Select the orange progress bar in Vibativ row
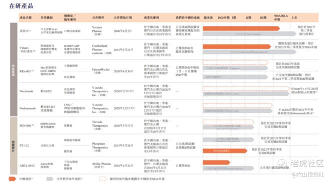The image size is (330, 182). [237, 46]
